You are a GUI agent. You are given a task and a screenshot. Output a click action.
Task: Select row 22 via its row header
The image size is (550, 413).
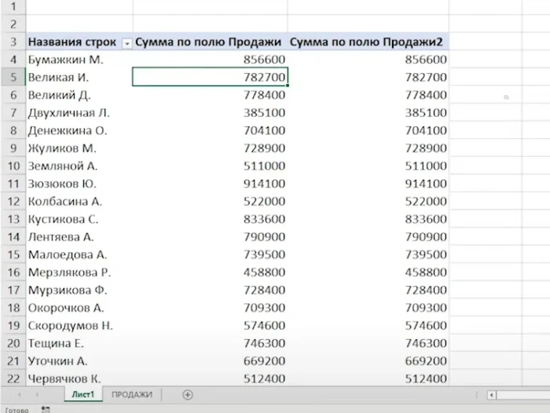click(13, 378)
